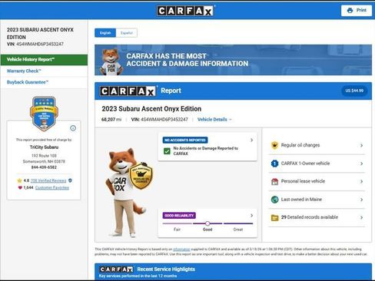The width and height of the screenshot is (375, 281).
Task: Expand the 29 Detailed records row chevron
Action: pos(361,217)
